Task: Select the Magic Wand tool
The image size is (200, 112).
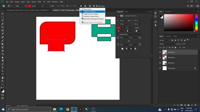Action: point(2,24)
